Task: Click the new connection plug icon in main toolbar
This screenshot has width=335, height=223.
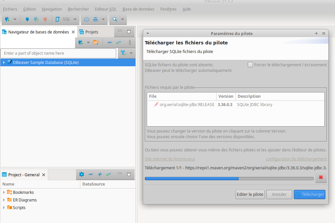Action: pyautogui.click(x=7, y=19)
